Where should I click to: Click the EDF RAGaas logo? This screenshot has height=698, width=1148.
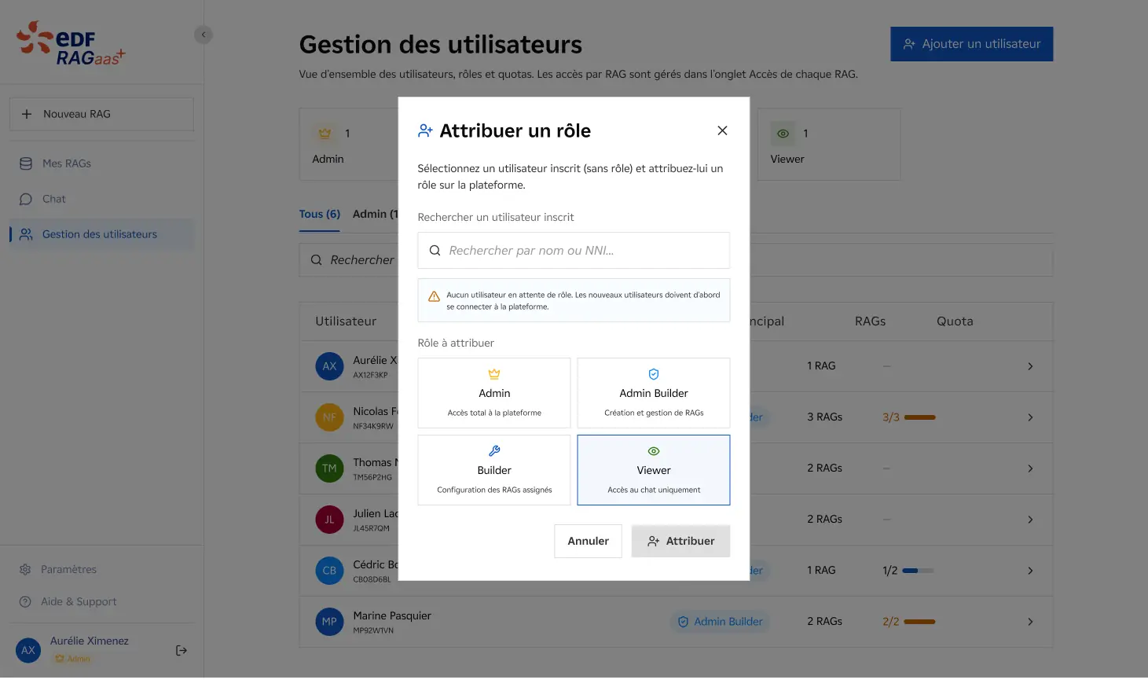tap(71, 43)
